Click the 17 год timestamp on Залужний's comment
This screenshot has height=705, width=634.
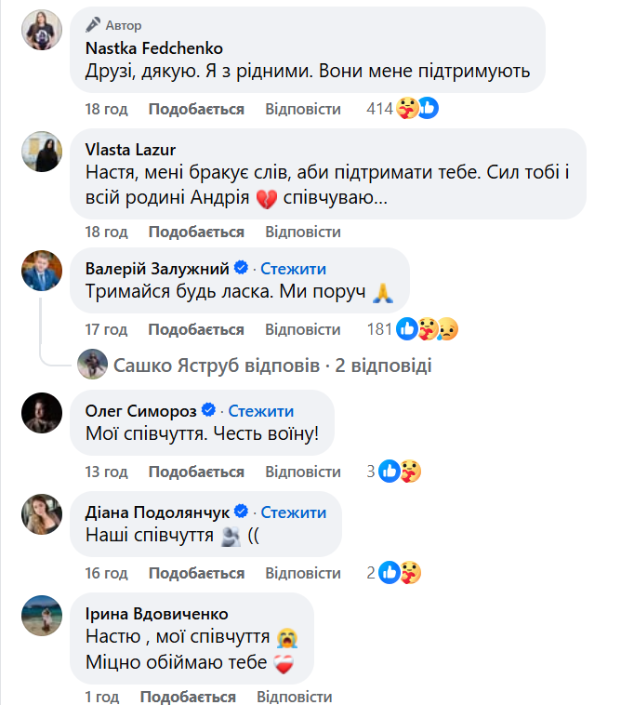click(106, 329)
